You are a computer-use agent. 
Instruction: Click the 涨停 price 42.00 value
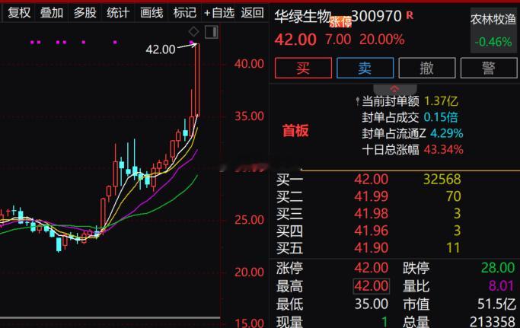[x=371, y=267]
